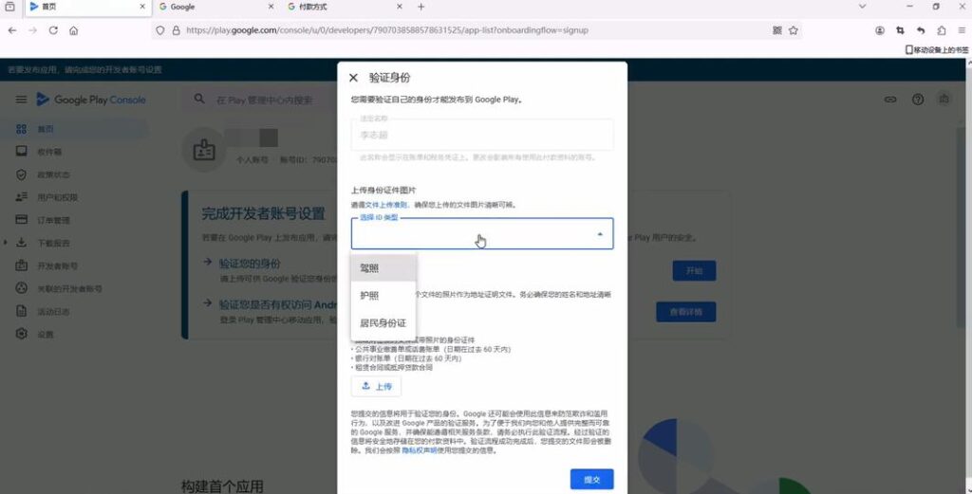Click the help question mark icon

tap(917, 100)
